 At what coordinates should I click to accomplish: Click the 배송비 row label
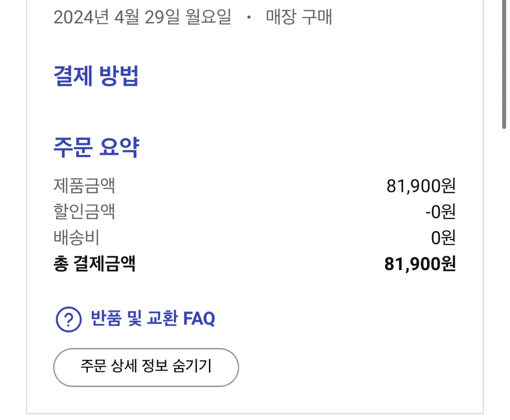click(76, 237)
